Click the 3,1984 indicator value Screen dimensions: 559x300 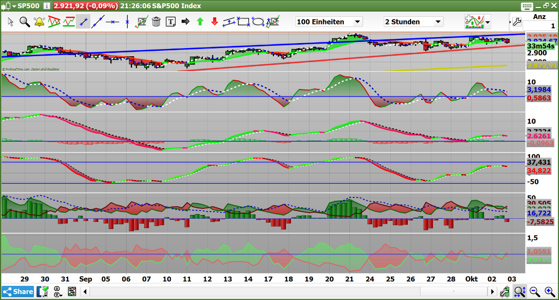tap(539, 89)
